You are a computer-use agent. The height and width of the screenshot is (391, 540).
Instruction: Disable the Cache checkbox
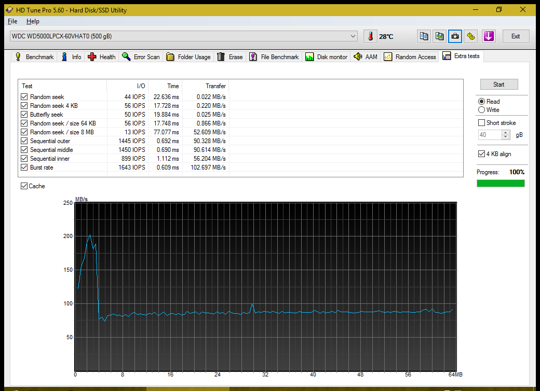click(x=24, y=186)
